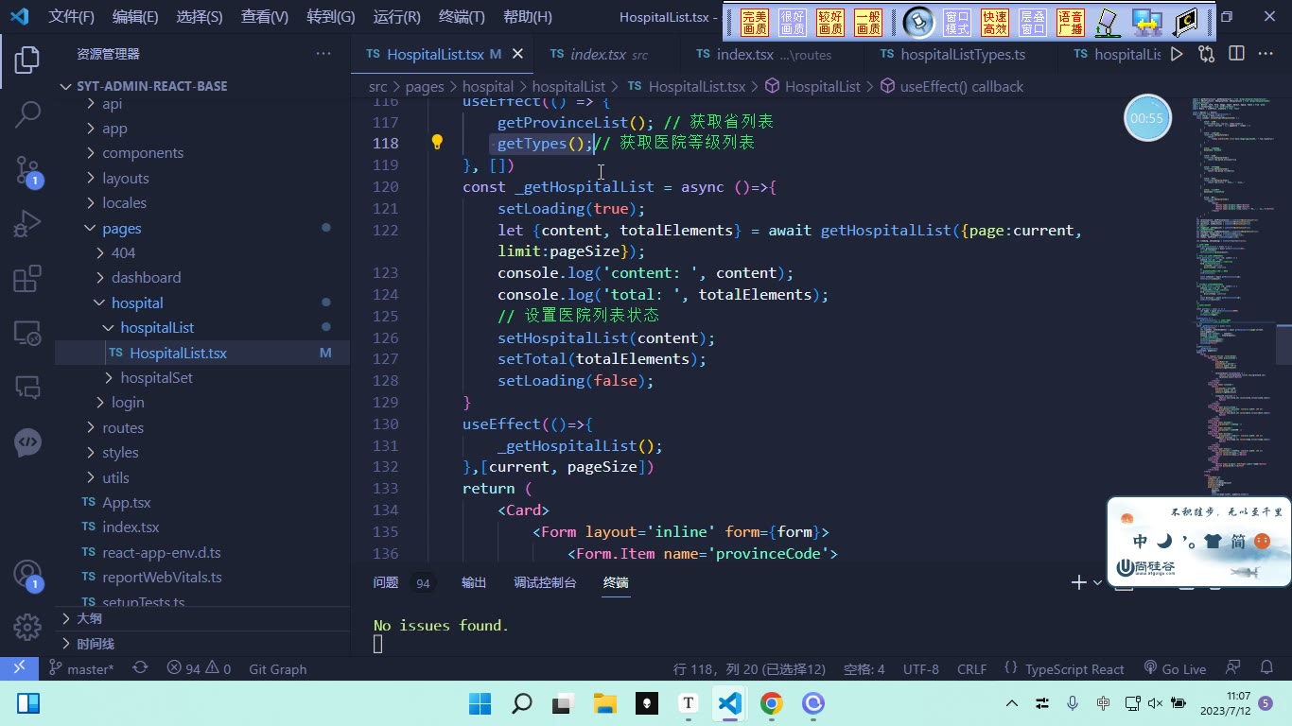Open the Run and Debug view

[27, 224]
